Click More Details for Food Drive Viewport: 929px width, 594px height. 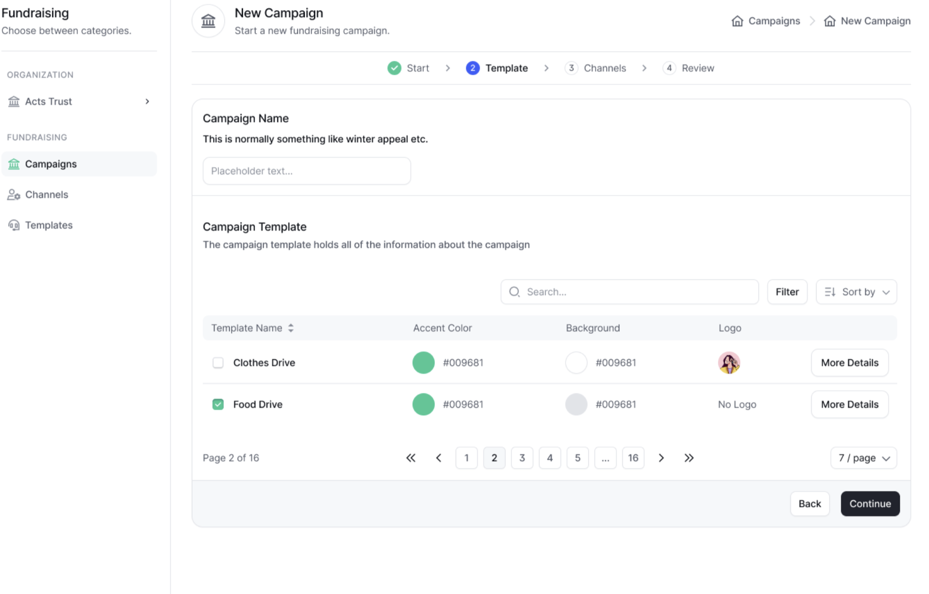point(850,404)
